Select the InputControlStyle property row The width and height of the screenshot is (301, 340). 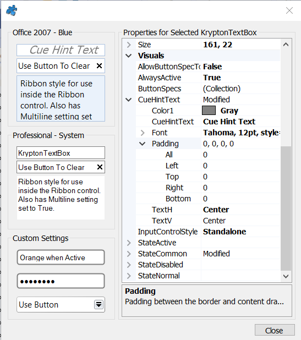click(208, 232)
